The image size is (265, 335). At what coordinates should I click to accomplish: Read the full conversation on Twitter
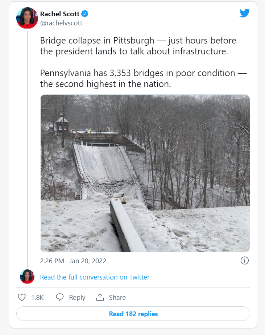pos(95,277)
